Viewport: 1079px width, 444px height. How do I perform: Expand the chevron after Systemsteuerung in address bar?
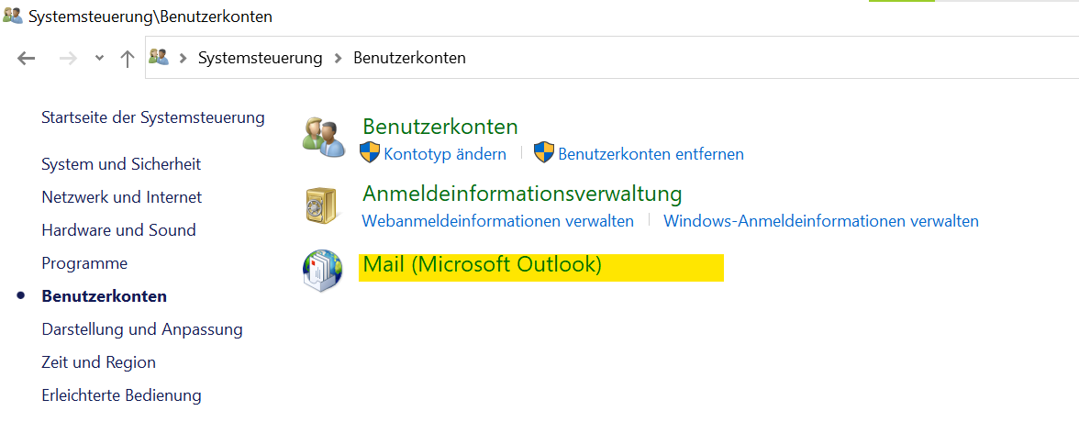(x=338, y=59)
